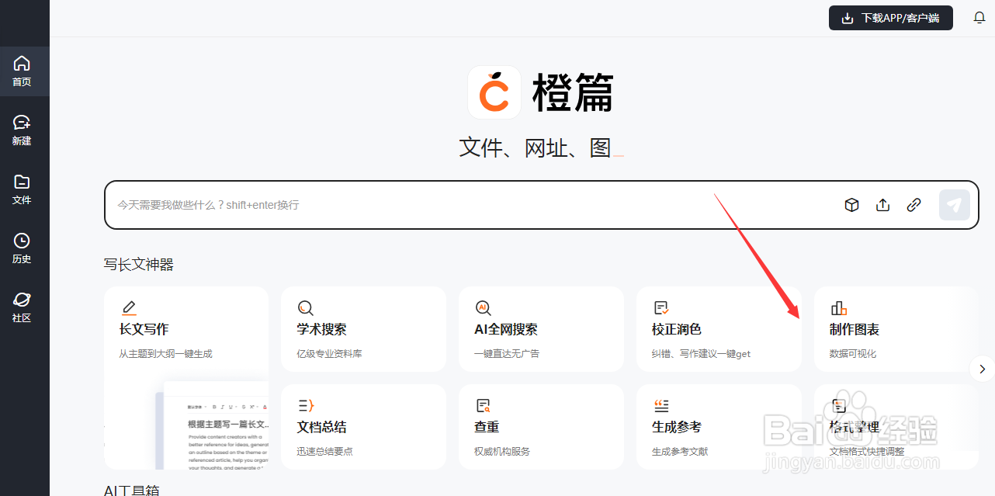
Task: Open the 生成参考 card
Action: click(719, 427)
